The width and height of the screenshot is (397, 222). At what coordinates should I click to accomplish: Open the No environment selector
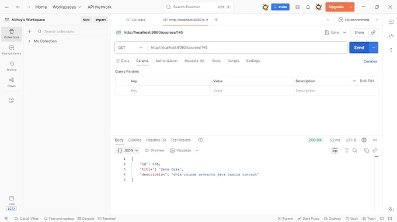[x=358, y=20]
